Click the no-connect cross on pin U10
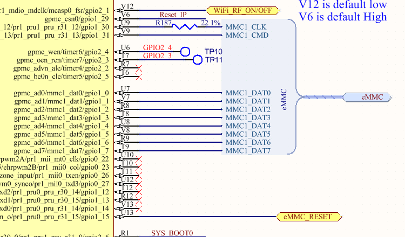 click(x=139, y=159)
